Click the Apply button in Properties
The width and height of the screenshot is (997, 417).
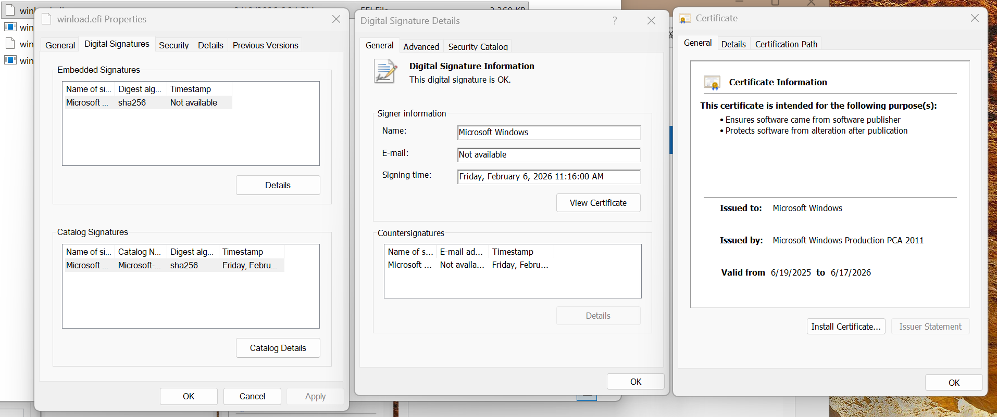pyautogui.click(x=315, y=396)
